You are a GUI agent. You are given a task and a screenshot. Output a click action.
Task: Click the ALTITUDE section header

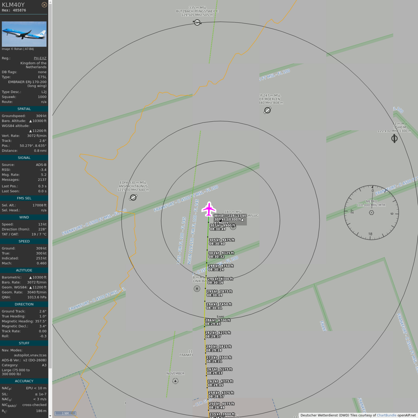[x=24, y=270]
